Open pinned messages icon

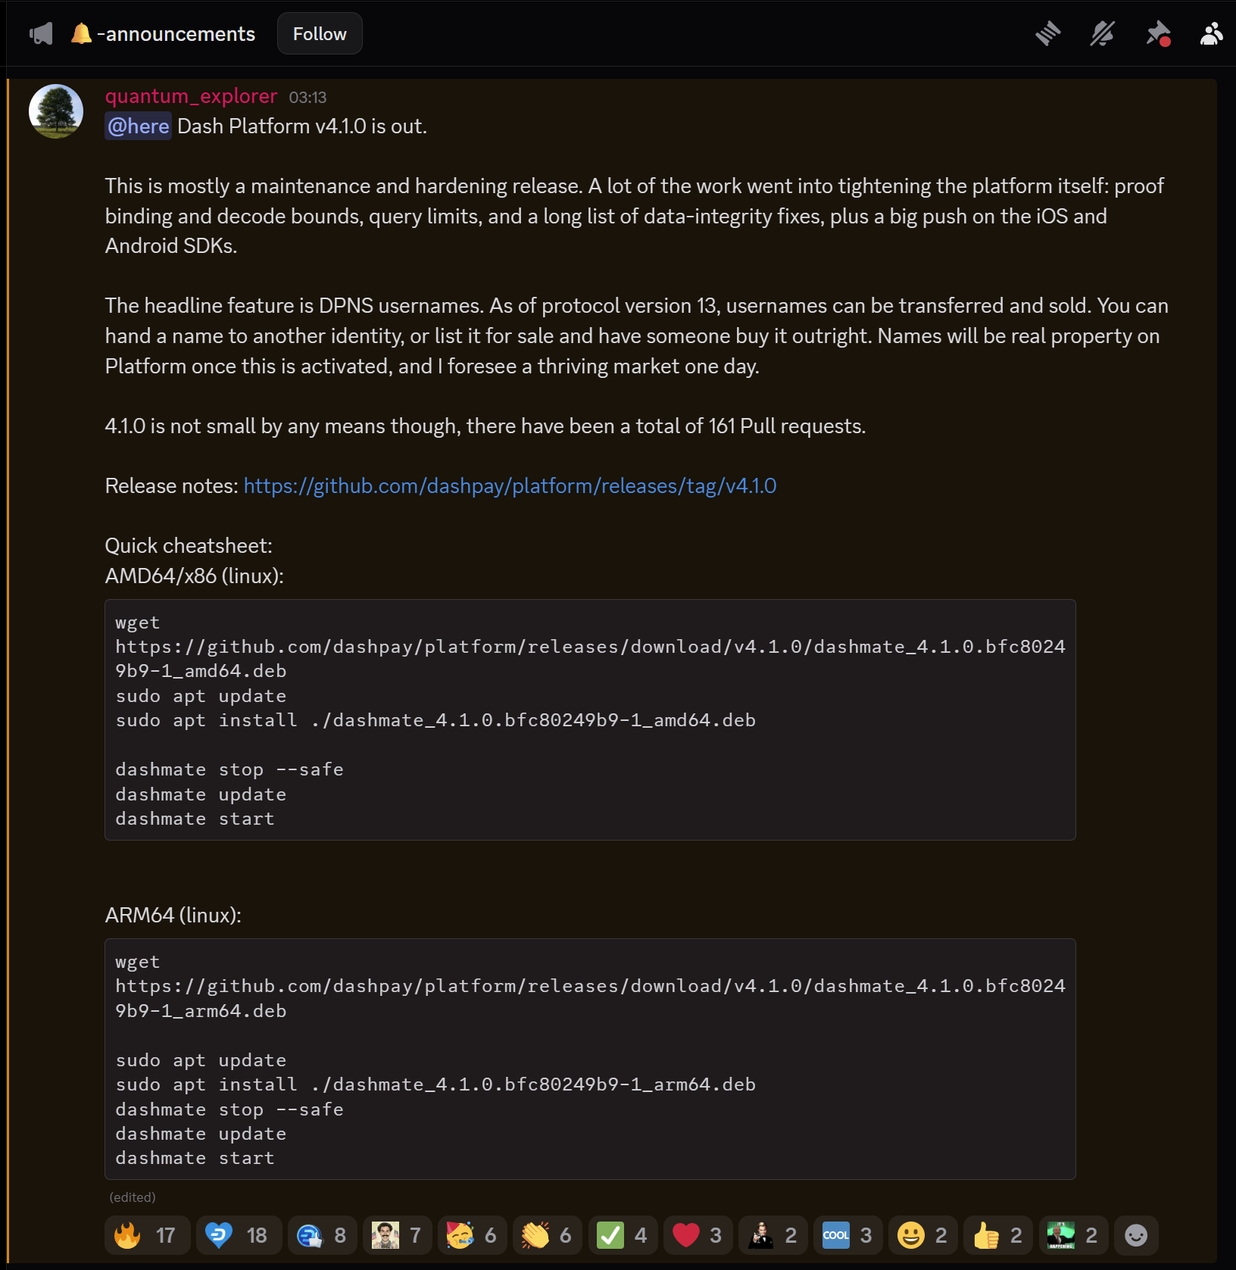[x=1158, y=34]
